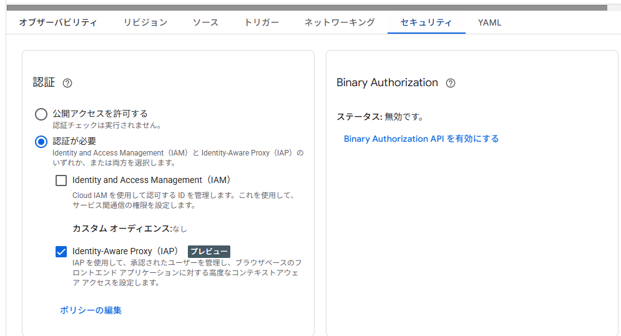Select the セキュリティ tab
The width and height of the screenshot is (621, 336).
[x=426, y=22]
